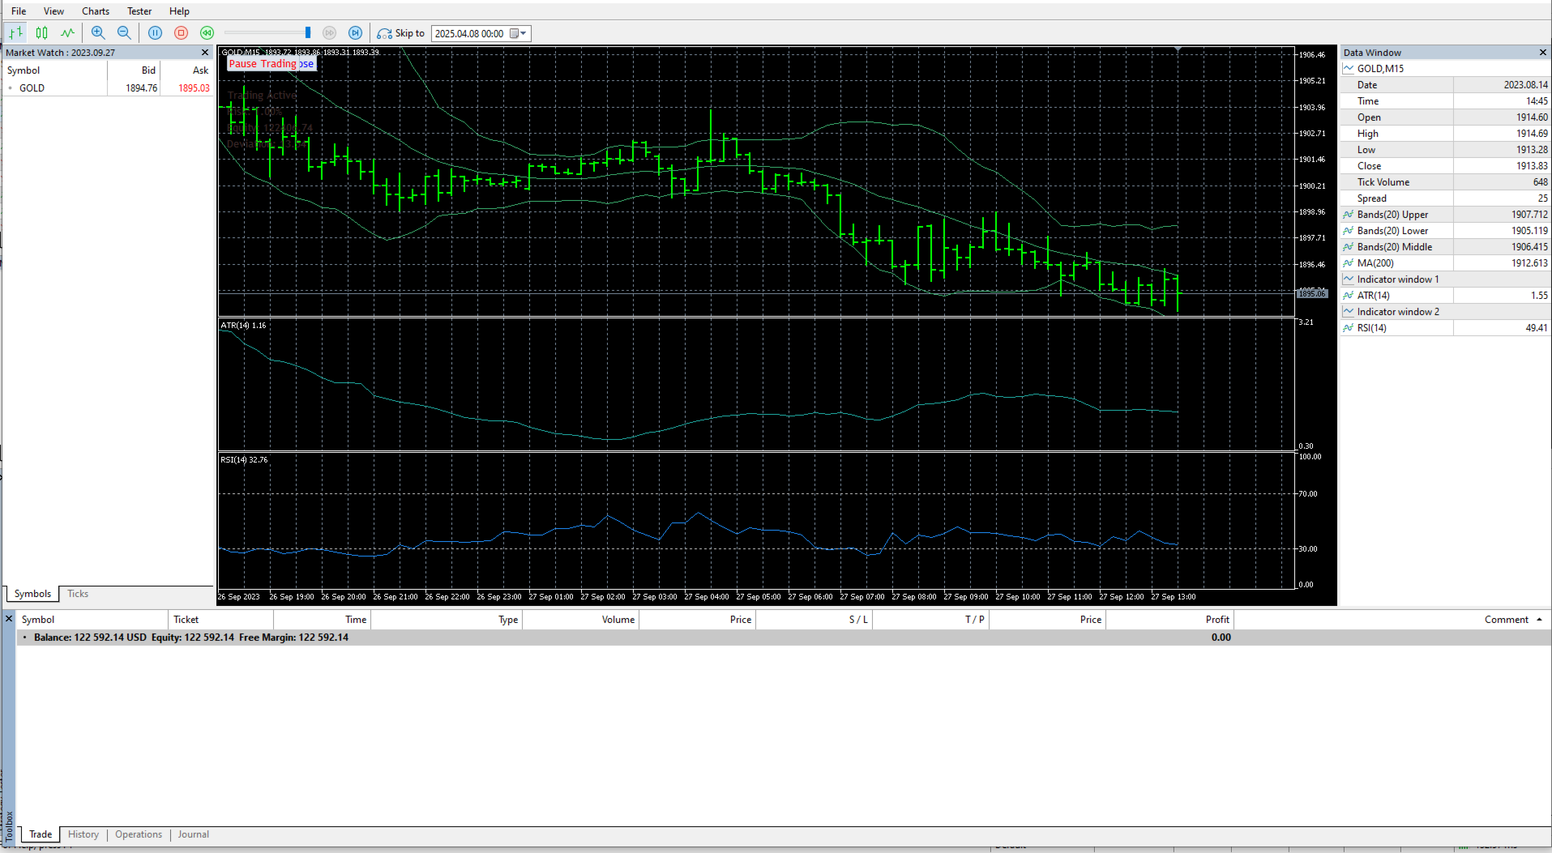Switch to the Symbols tab
This screenshot has width=1552, height=853.
pyautogui.click(x=32, y=594)
